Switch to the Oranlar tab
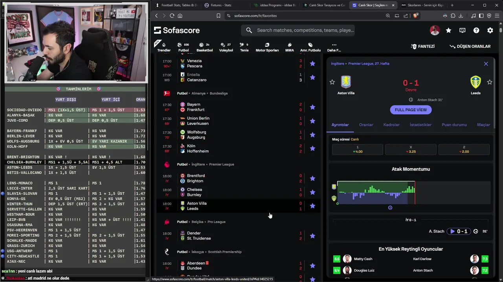 coord(366,125)
